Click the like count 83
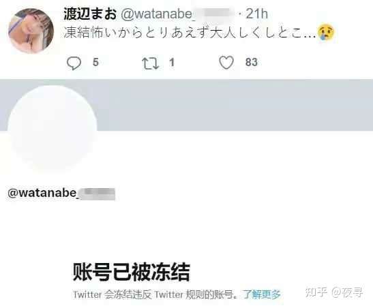The height and width of the screenshot is (308, 373). point(252,62)
